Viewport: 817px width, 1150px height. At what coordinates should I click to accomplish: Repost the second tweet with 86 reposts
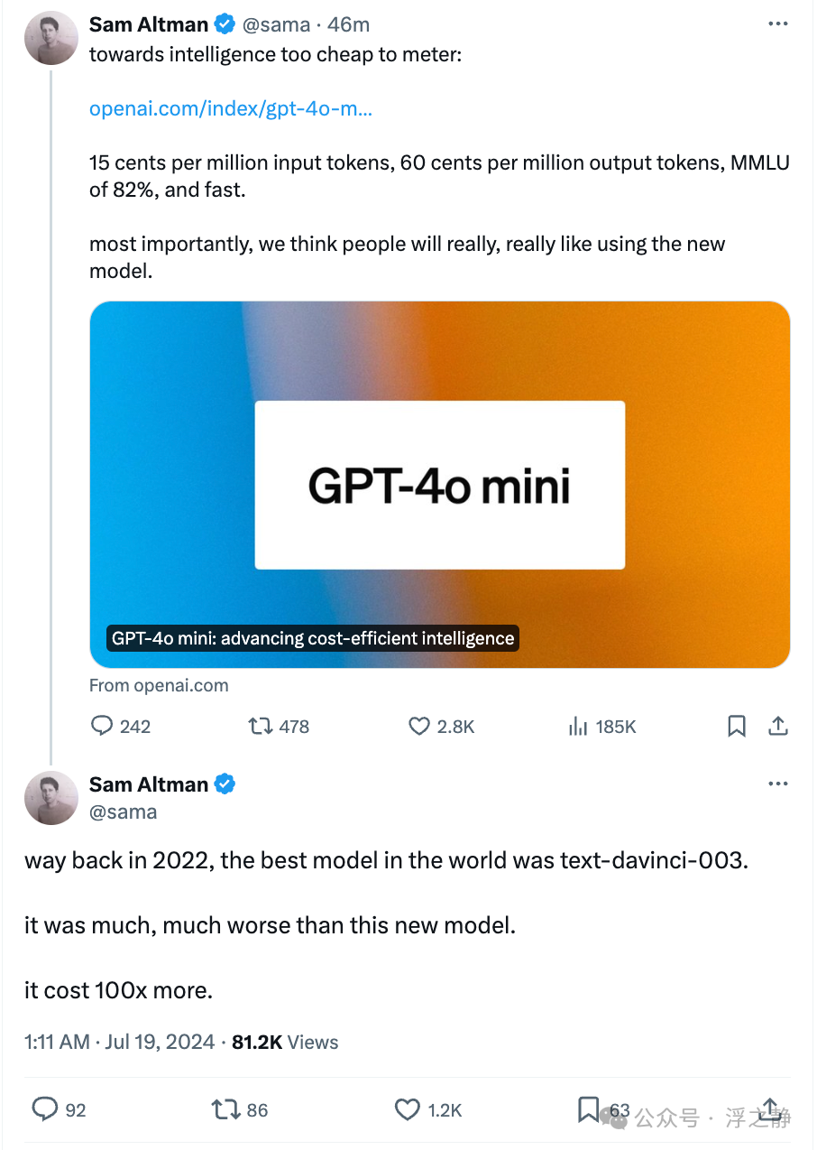point(225,1109)
